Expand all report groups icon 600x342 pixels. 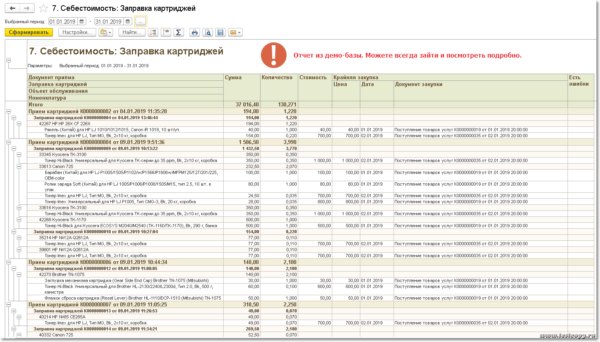click(x=153, y=32)
